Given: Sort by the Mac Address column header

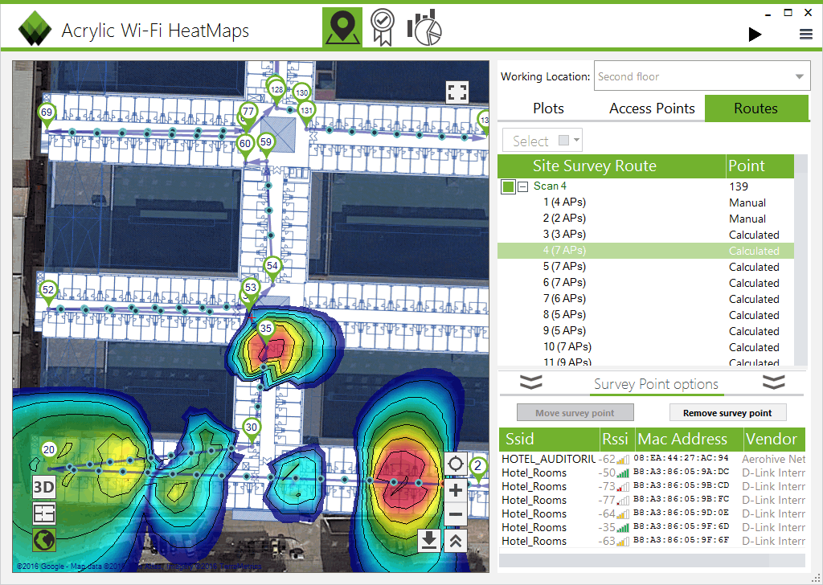Looking at the screenshot, I should pyautogui.click(x=689, y=439).
